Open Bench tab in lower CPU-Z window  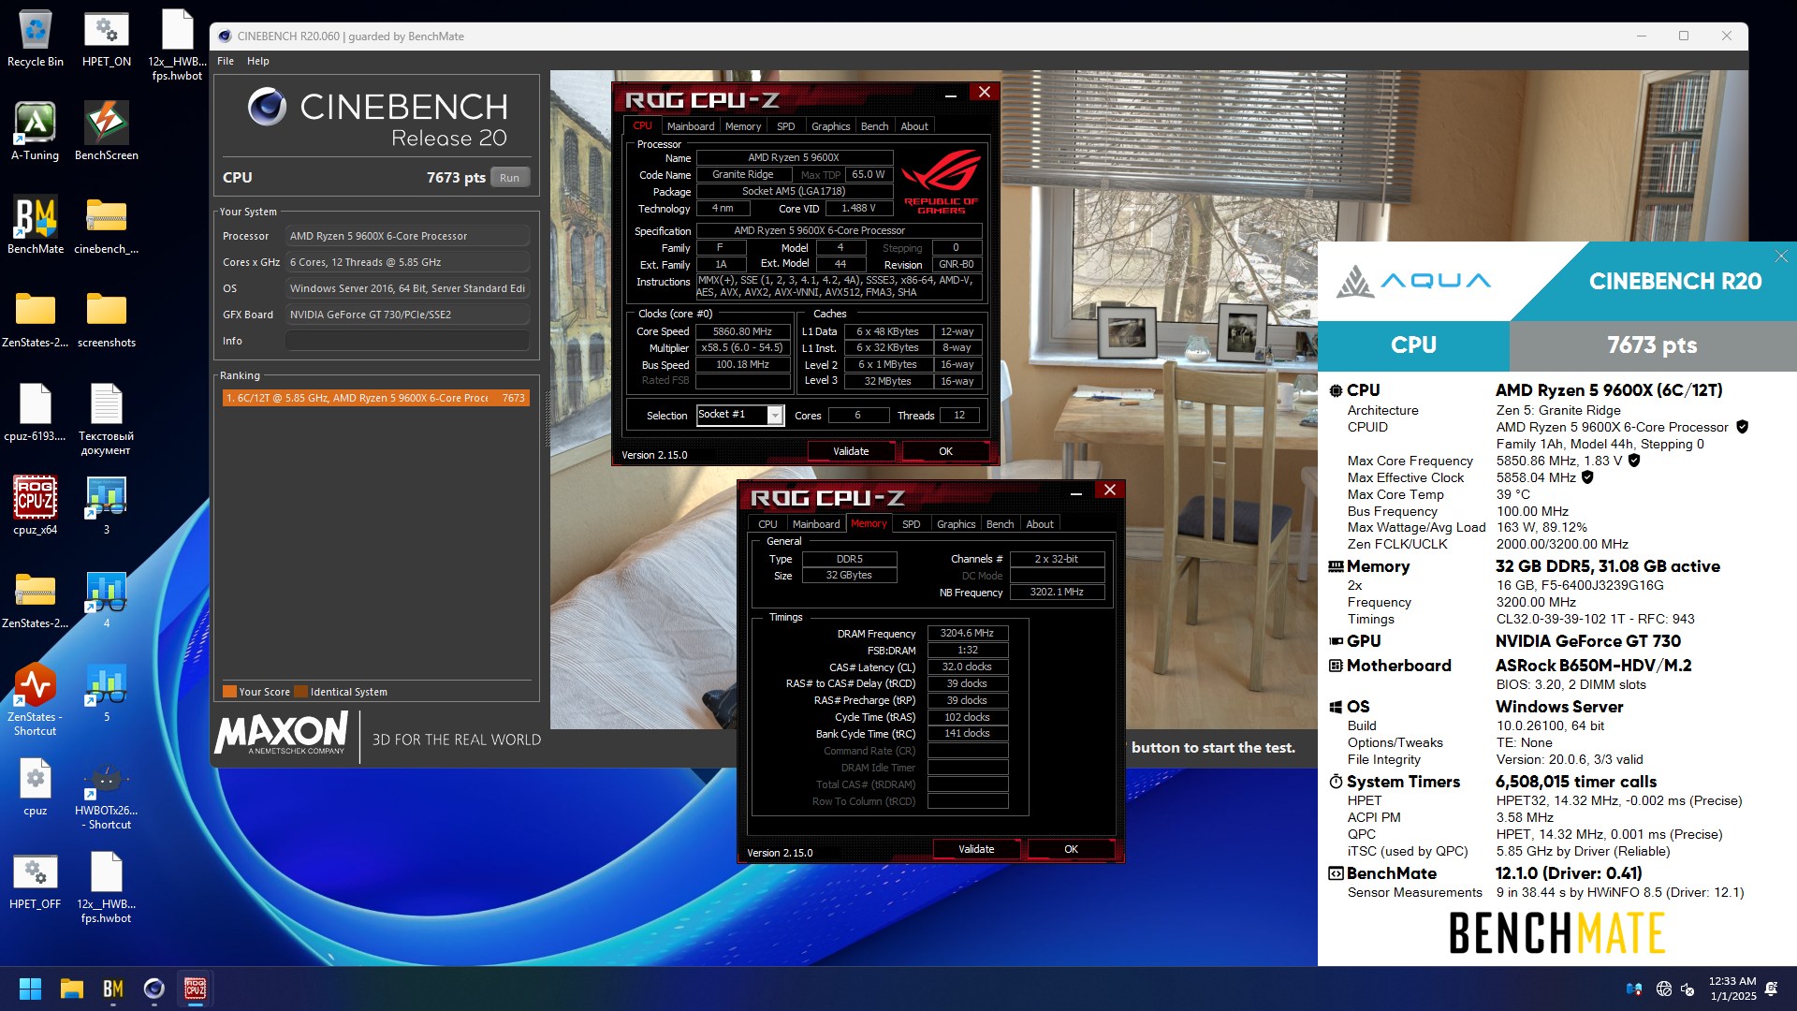(x=1001, y=524)
